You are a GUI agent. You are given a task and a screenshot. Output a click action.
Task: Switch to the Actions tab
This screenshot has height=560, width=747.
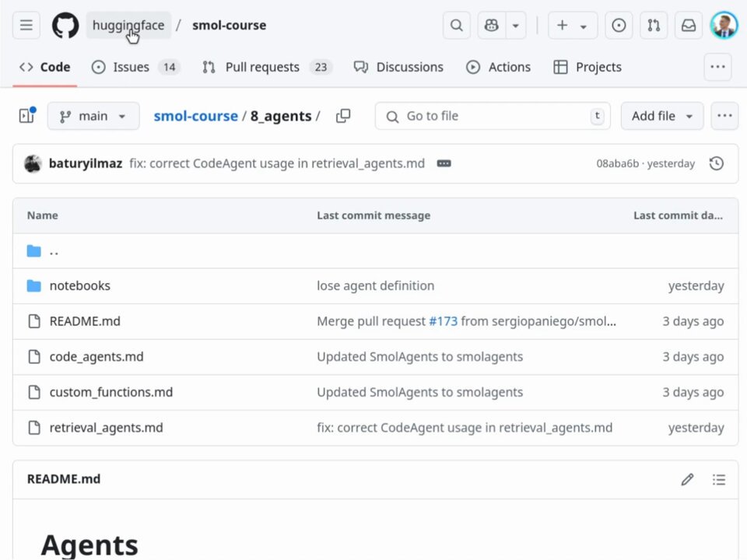[x=498, y=67]
